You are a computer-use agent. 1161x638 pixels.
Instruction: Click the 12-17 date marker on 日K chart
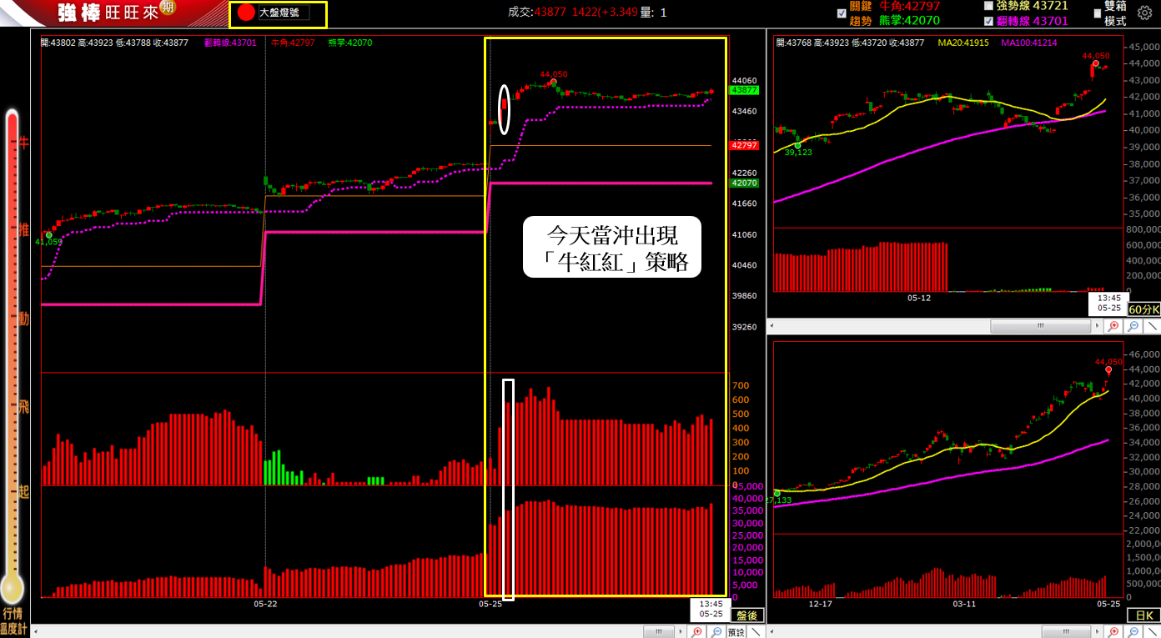click(821, 603)
